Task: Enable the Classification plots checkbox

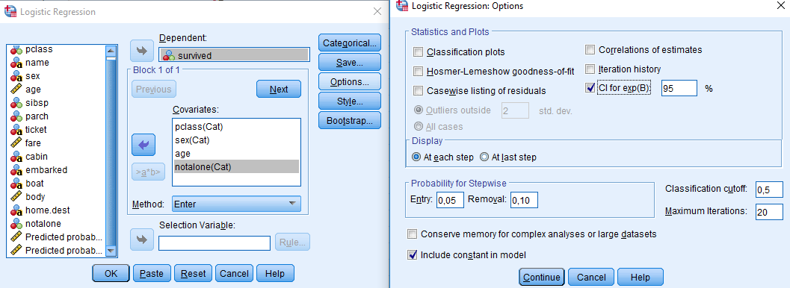Action: [418, 51]
